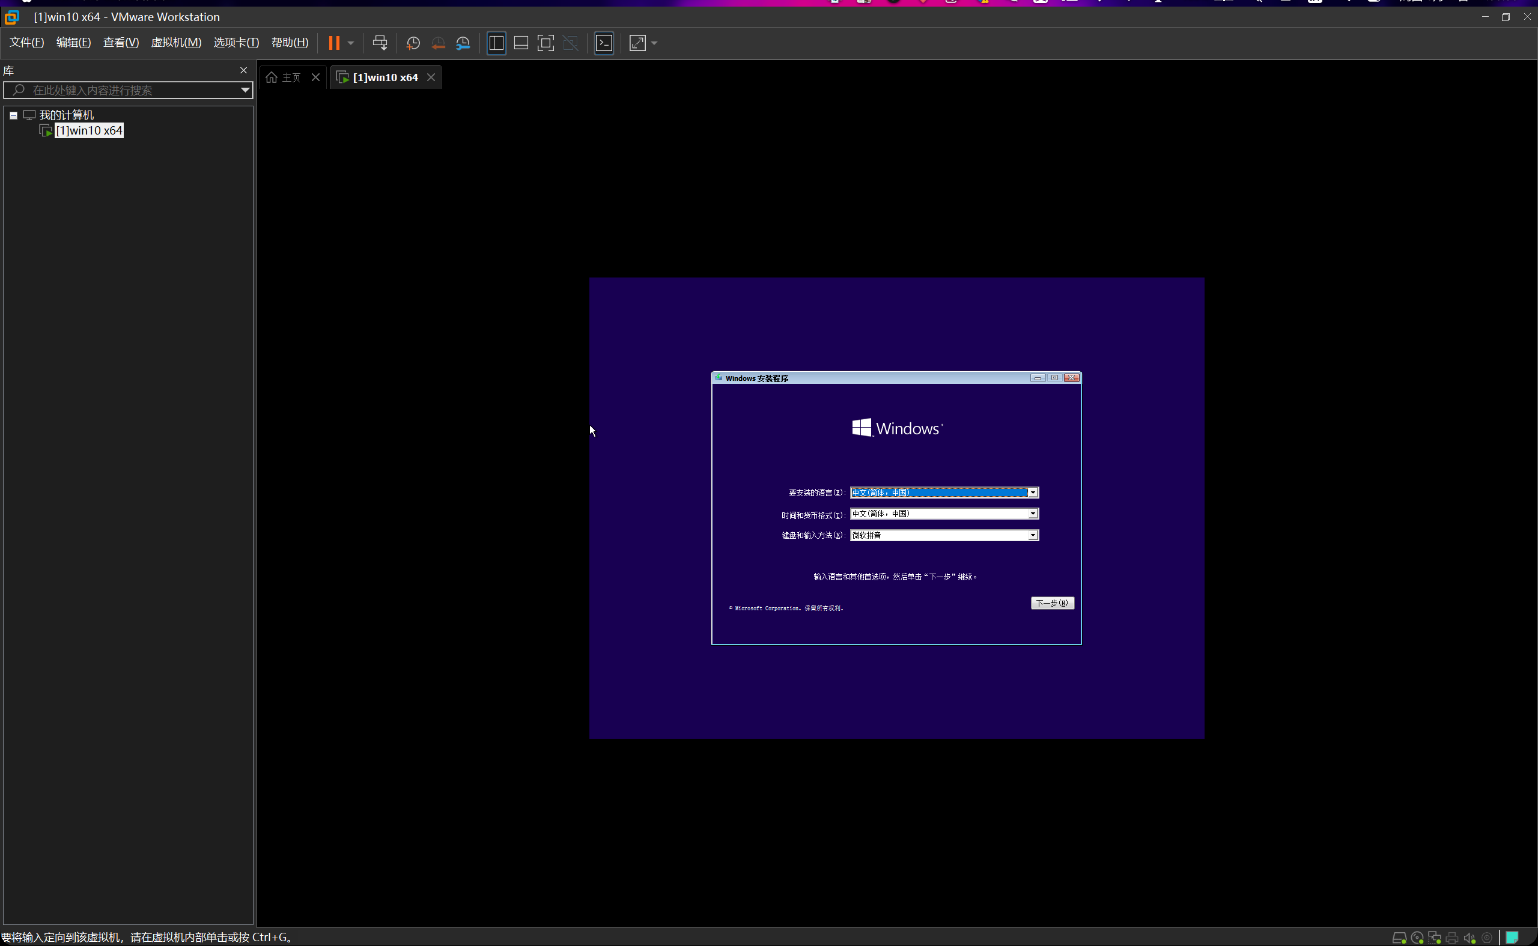Click the VMware Workstation title bar logo icon
This screenshot has width=1538, height=946.
pos(12,17)
